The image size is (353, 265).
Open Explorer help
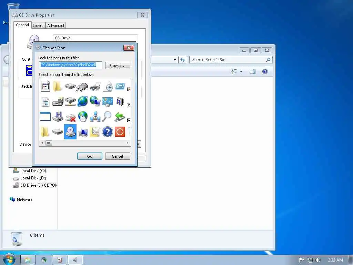(265, 71)
